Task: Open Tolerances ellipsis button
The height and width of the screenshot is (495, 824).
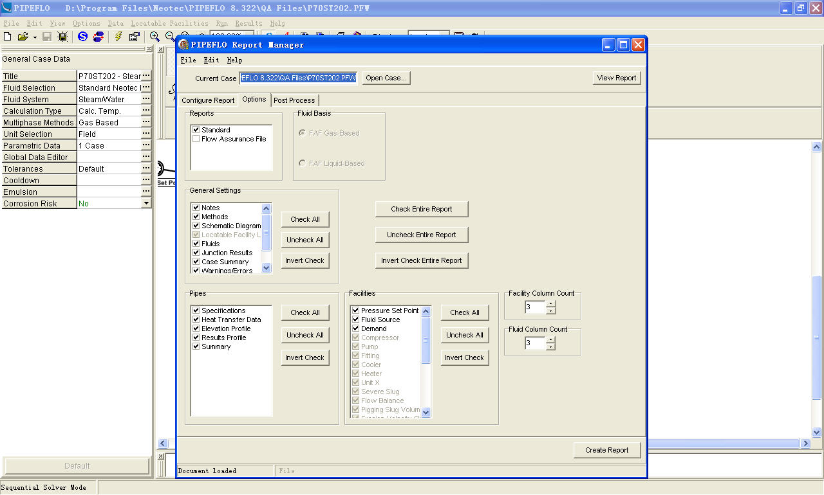Action: point(146,168)
